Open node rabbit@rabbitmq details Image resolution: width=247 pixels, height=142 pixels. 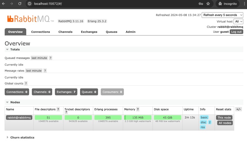19,118
